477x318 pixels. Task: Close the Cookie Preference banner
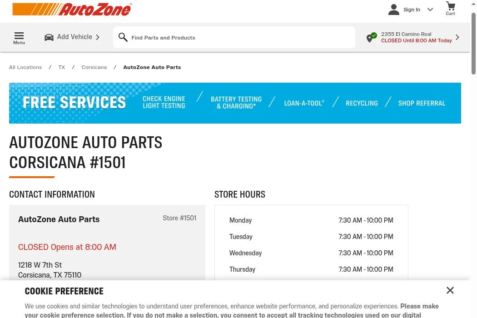[450, 290]
